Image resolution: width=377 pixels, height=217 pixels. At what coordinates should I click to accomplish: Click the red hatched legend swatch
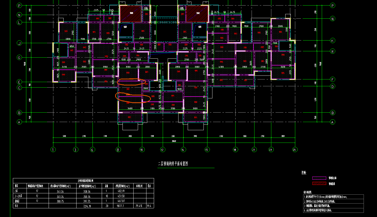tap(319, 184)
